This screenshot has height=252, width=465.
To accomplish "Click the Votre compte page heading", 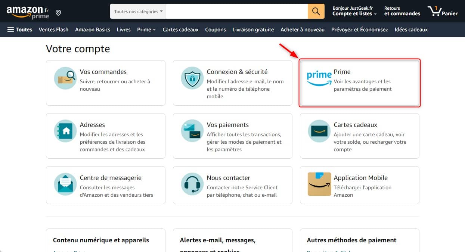I will pyautogui.click(x=78, y=49).
